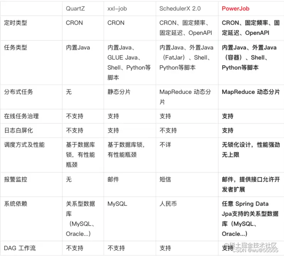Click QuartZ cell '关系型数据库（MySQL、Oracle...）'

[81, 219]
